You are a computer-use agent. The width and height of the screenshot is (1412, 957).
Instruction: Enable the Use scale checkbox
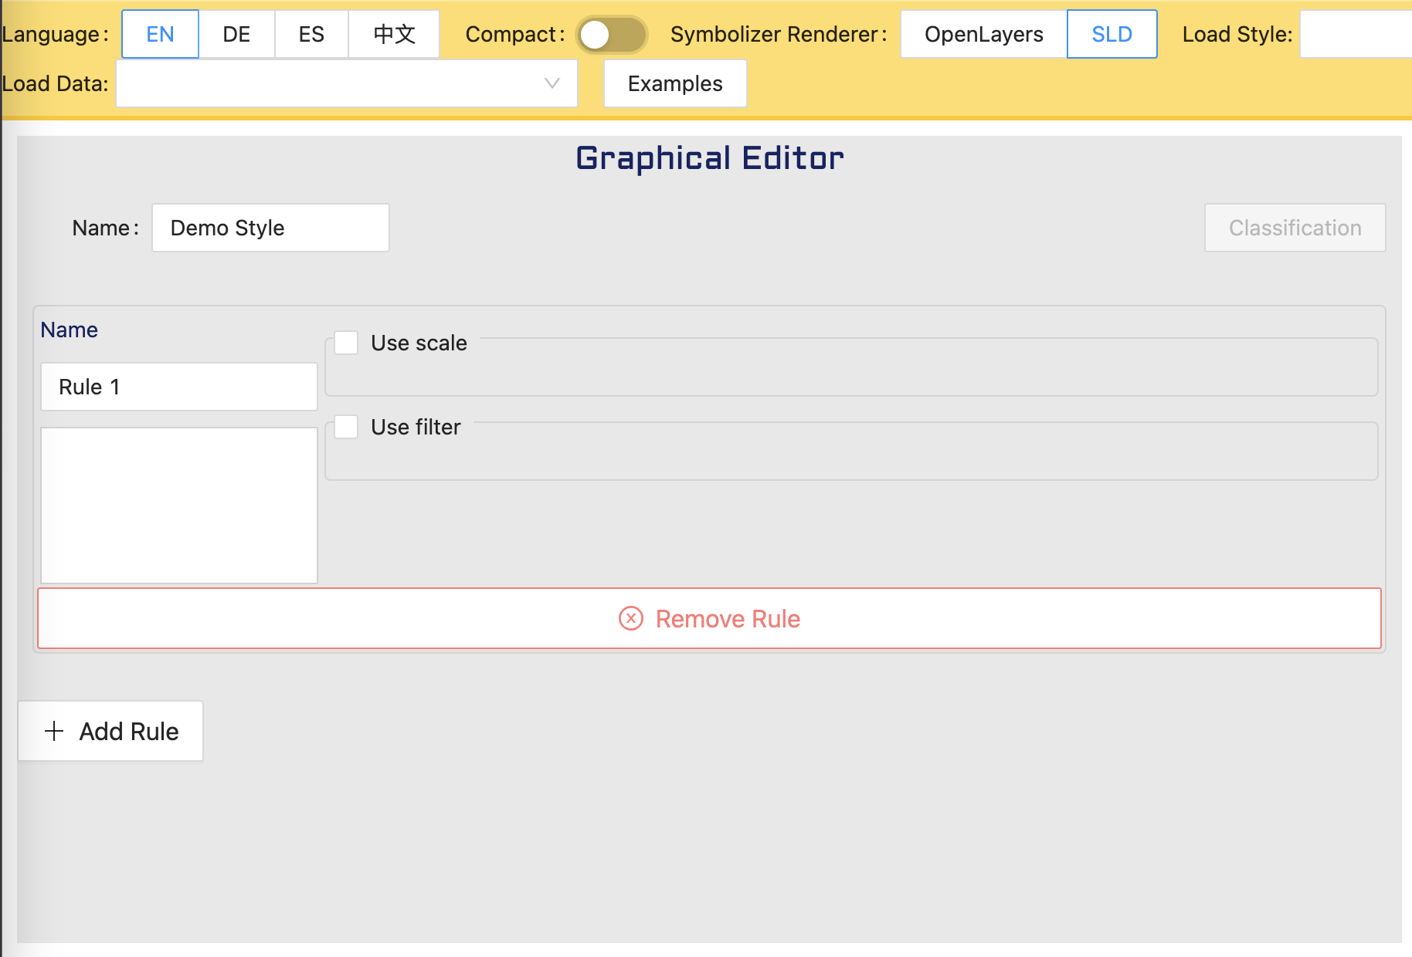click(x=346, y=343)
